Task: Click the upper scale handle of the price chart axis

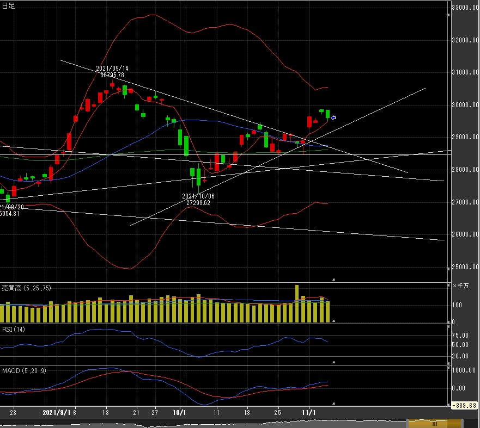Action: 448,15
